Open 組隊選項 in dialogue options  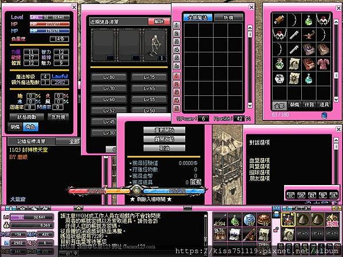click(x=260, y=172)
